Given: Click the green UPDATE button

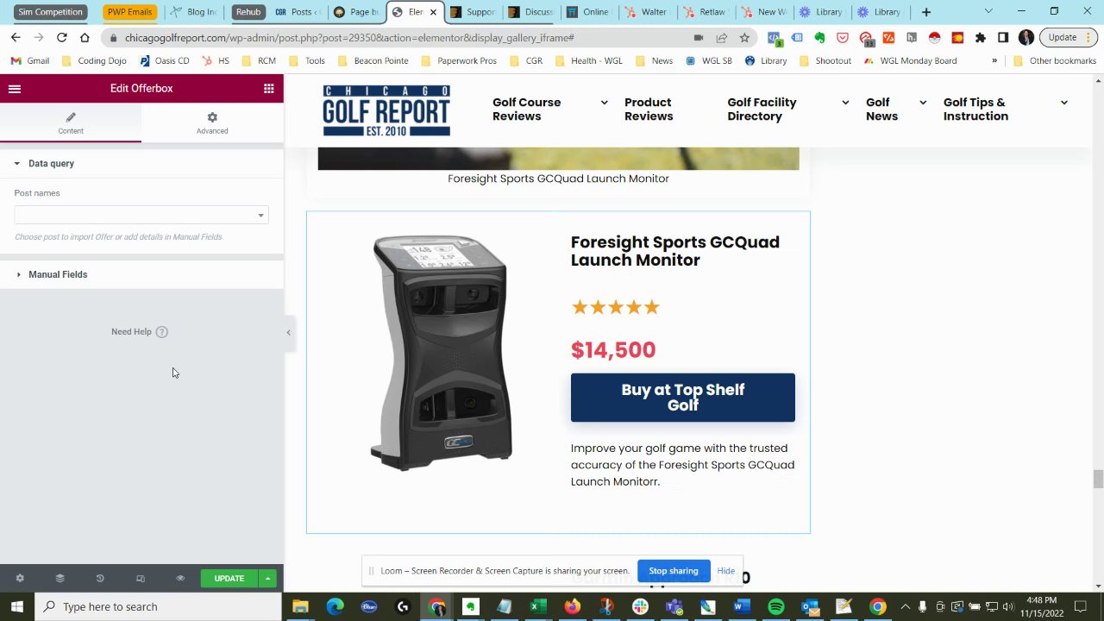Looking at the screenshot, I should [229, 579].
